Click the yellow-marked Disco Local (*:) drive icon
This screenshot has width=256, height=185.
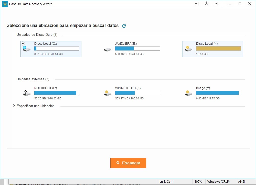188,49
